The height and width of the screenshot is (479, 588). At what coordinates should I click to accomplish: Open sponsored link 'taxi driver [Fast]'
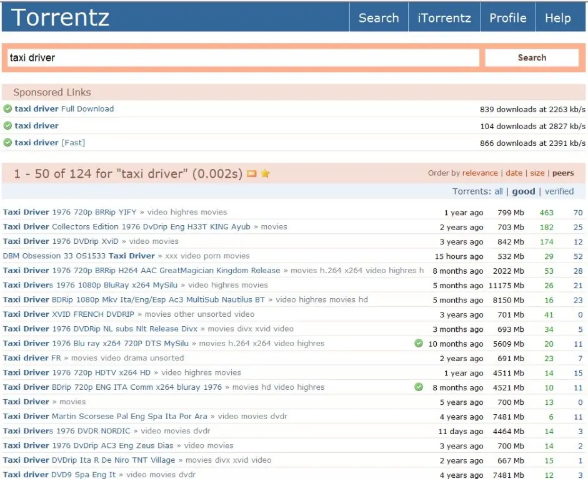[x=50, y=143]
